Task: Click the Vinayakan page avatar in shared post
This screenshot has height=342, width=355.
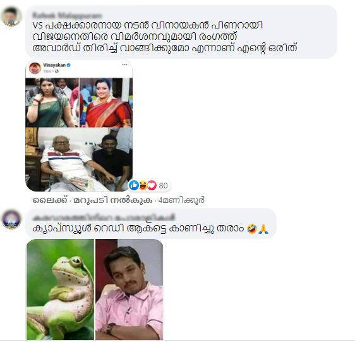Action: click(x=35, y=68)
